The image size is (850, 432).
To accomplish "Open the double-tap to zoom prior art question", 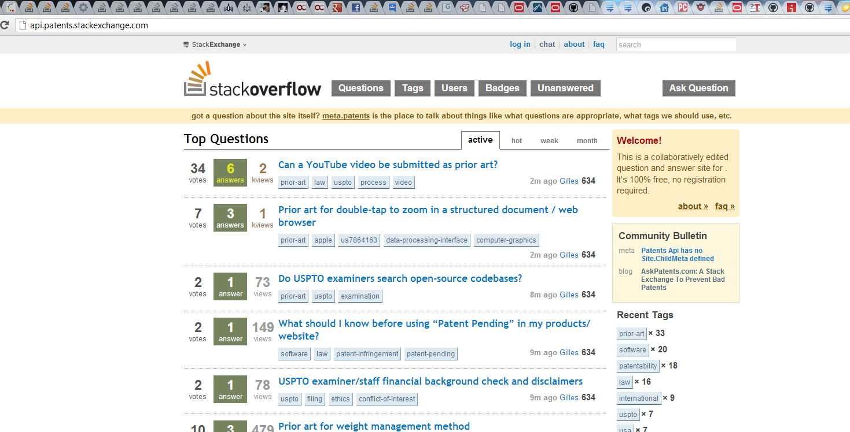I will coord(428,216).
